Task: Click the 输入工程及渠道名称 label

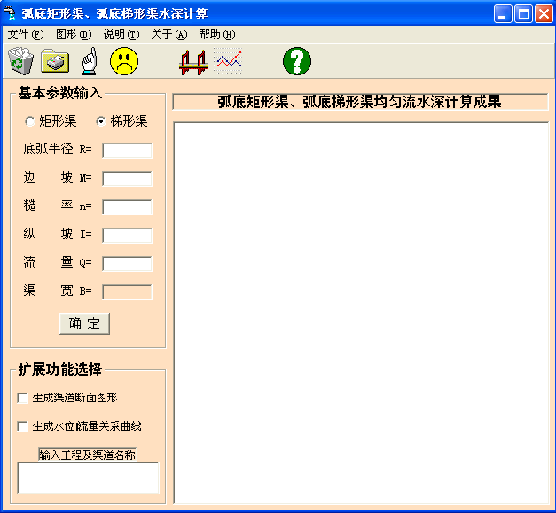Action: (x=87, y=455)
